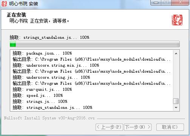The height and width of the screenshot is (136, 190).
Task: Click the '明心书院 正在安装，请等候。' subtitle
Action: pos(39,21)
